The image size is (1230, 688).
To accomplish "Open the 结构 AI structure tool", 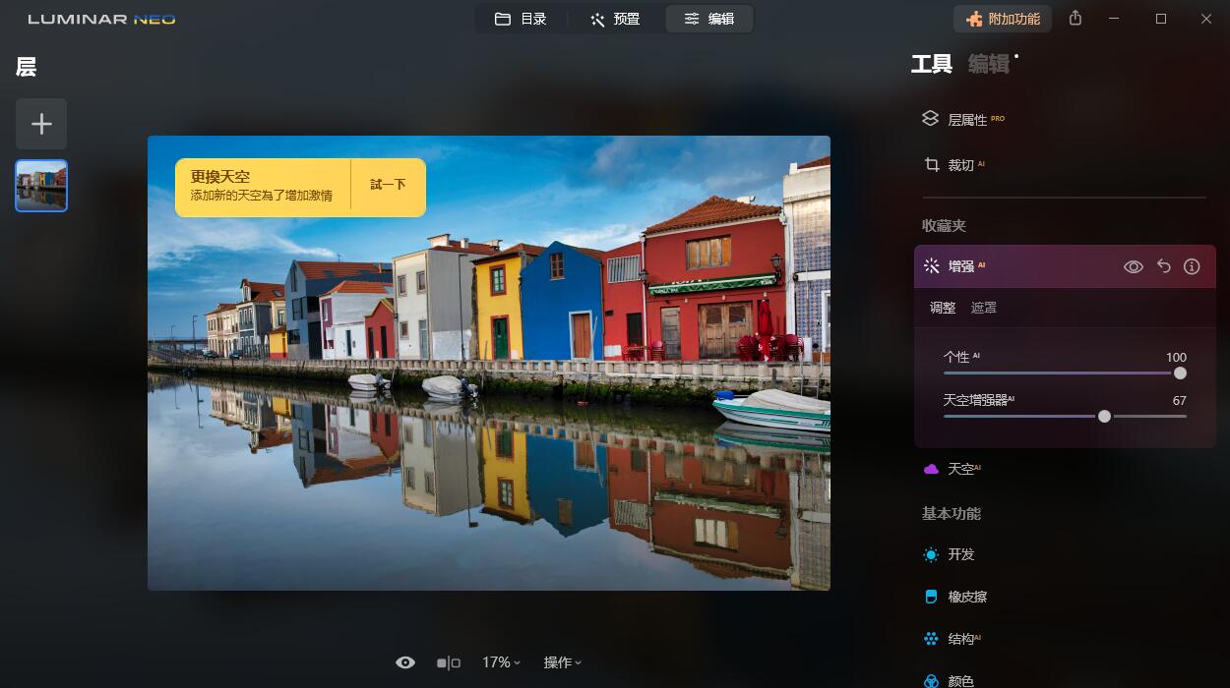I will click(x=959, y=639).
